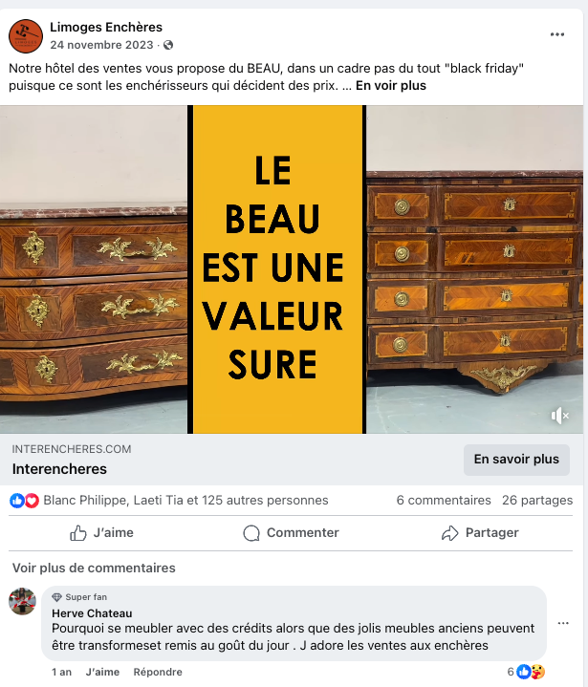The image size is (588, 687).
Task: Unmute the video sound icon
Action: point(559,416)
